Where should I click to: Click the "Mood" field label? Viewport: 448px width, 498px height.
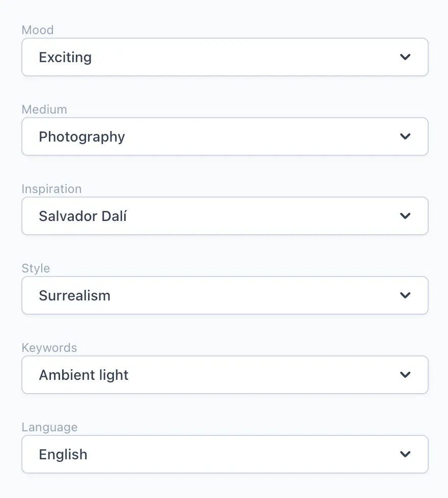pyautogui.click(x=38, y=30)
